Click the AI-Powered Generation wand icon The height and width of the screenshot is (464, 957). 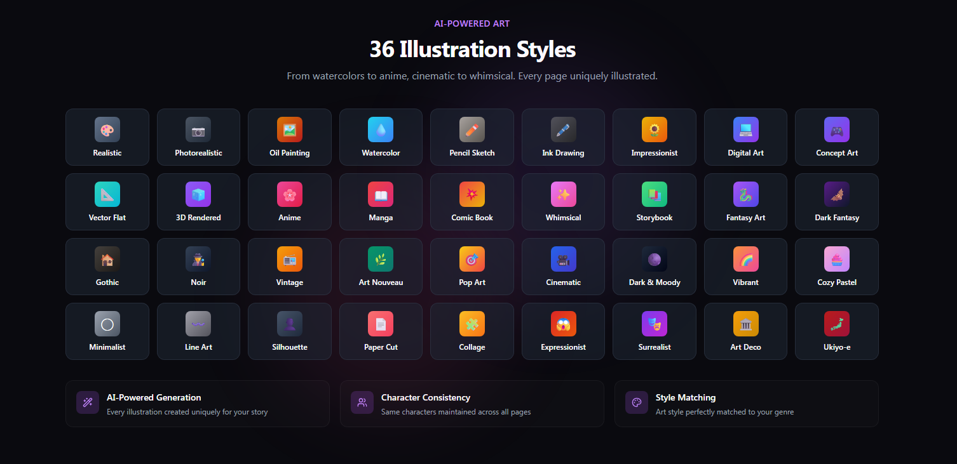(x=88, y=402)
